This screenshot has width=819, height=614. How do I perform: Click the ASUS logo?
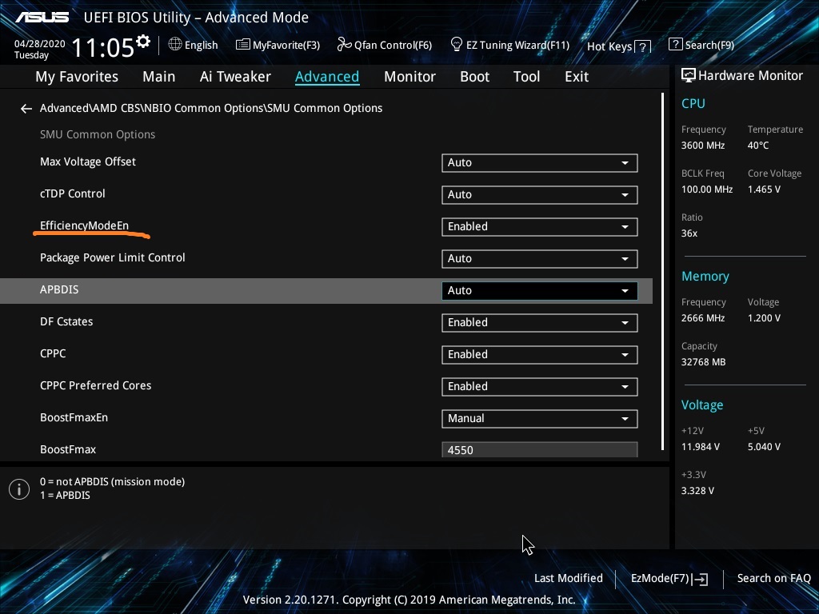click(42, 18)
